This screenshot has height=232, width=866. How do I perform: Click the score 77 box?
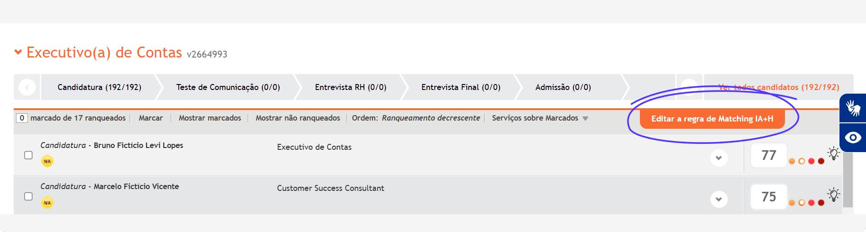point(769,155)
